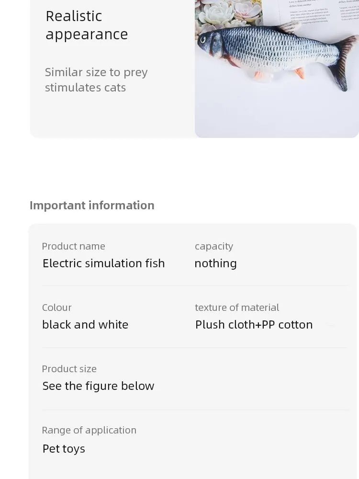Click the succulent plants in the photo
Image resolution: width=359 pixels, height=479 pixels.
point(225,14)
